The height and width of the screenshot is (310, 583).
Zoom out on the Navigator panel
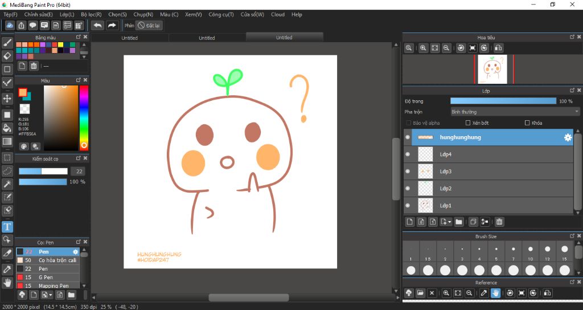point(446,48)
